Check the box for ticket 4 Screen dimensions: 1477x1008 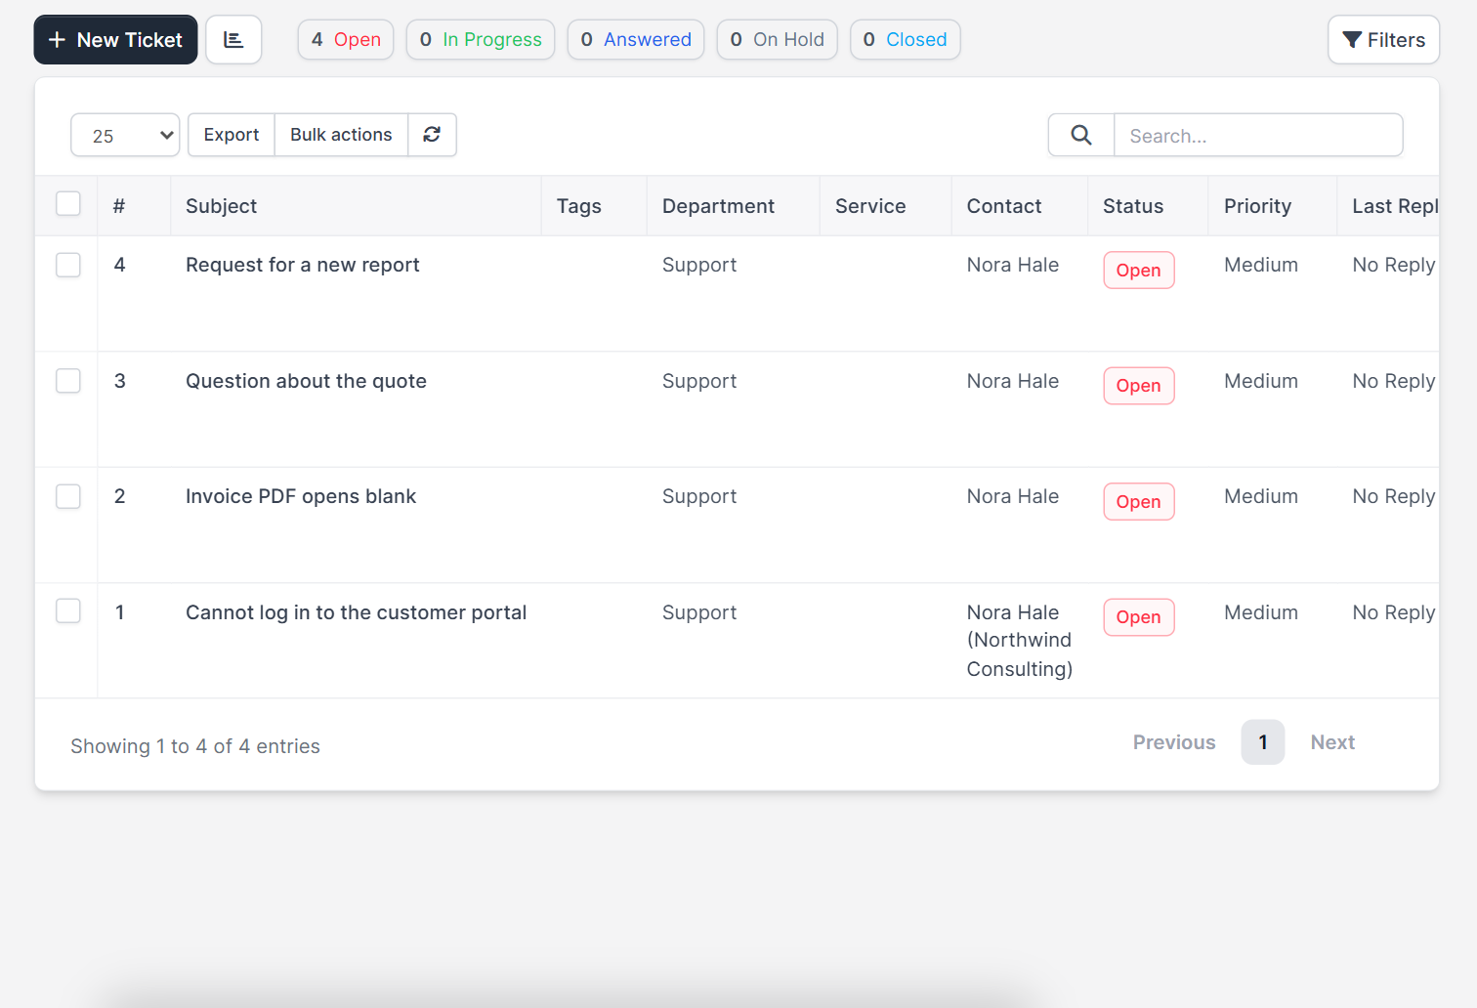pyautogui.click(x=68, y=265)
